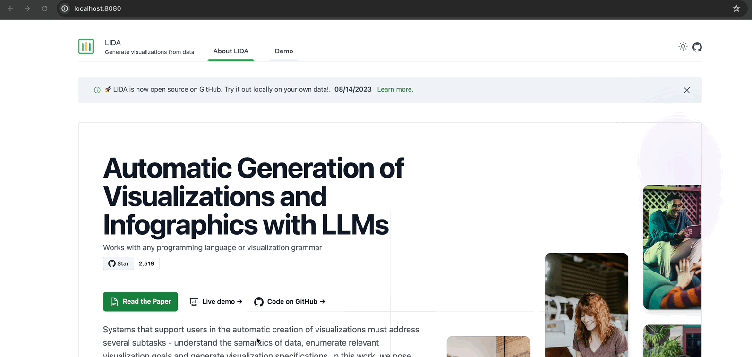
Task: Click the LIDA green bar-chart logo
Action: (86, 46)
